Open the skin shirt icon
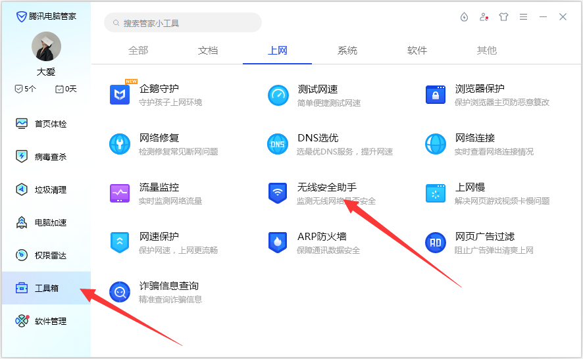583x359 pixels. click(503, 16)
